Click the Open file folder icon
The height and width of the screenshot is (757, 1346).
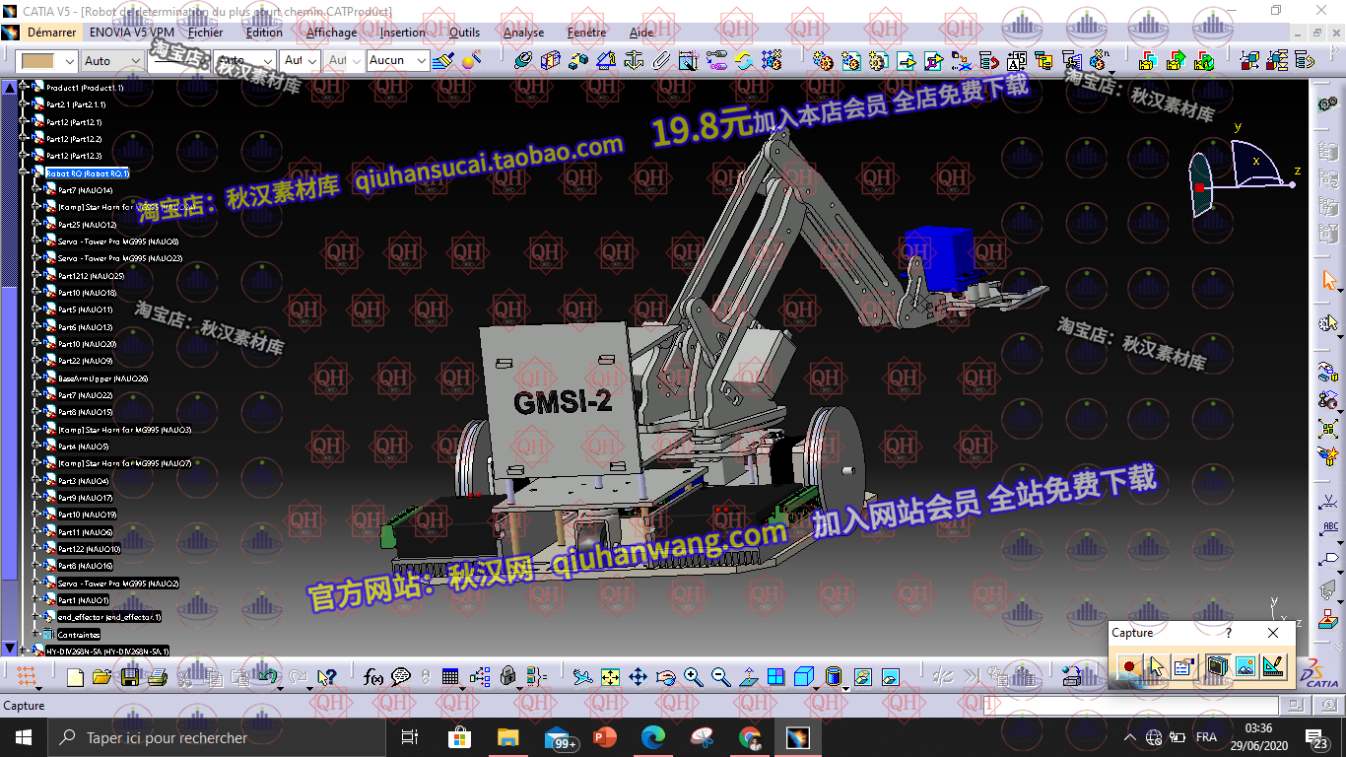point(101,677)
